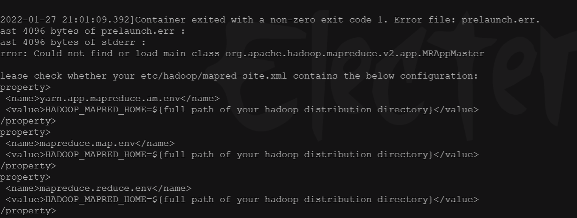Click the 2022-01-27 21:01:09.392 timestamp

click(x=66, y=20)
